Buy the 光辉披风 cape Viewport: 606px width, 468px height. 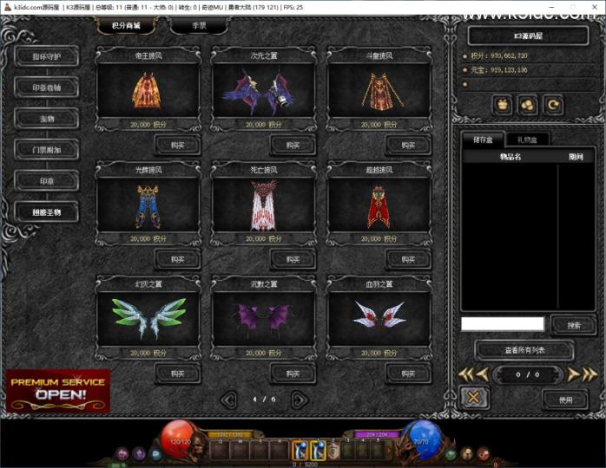[178, 259]
